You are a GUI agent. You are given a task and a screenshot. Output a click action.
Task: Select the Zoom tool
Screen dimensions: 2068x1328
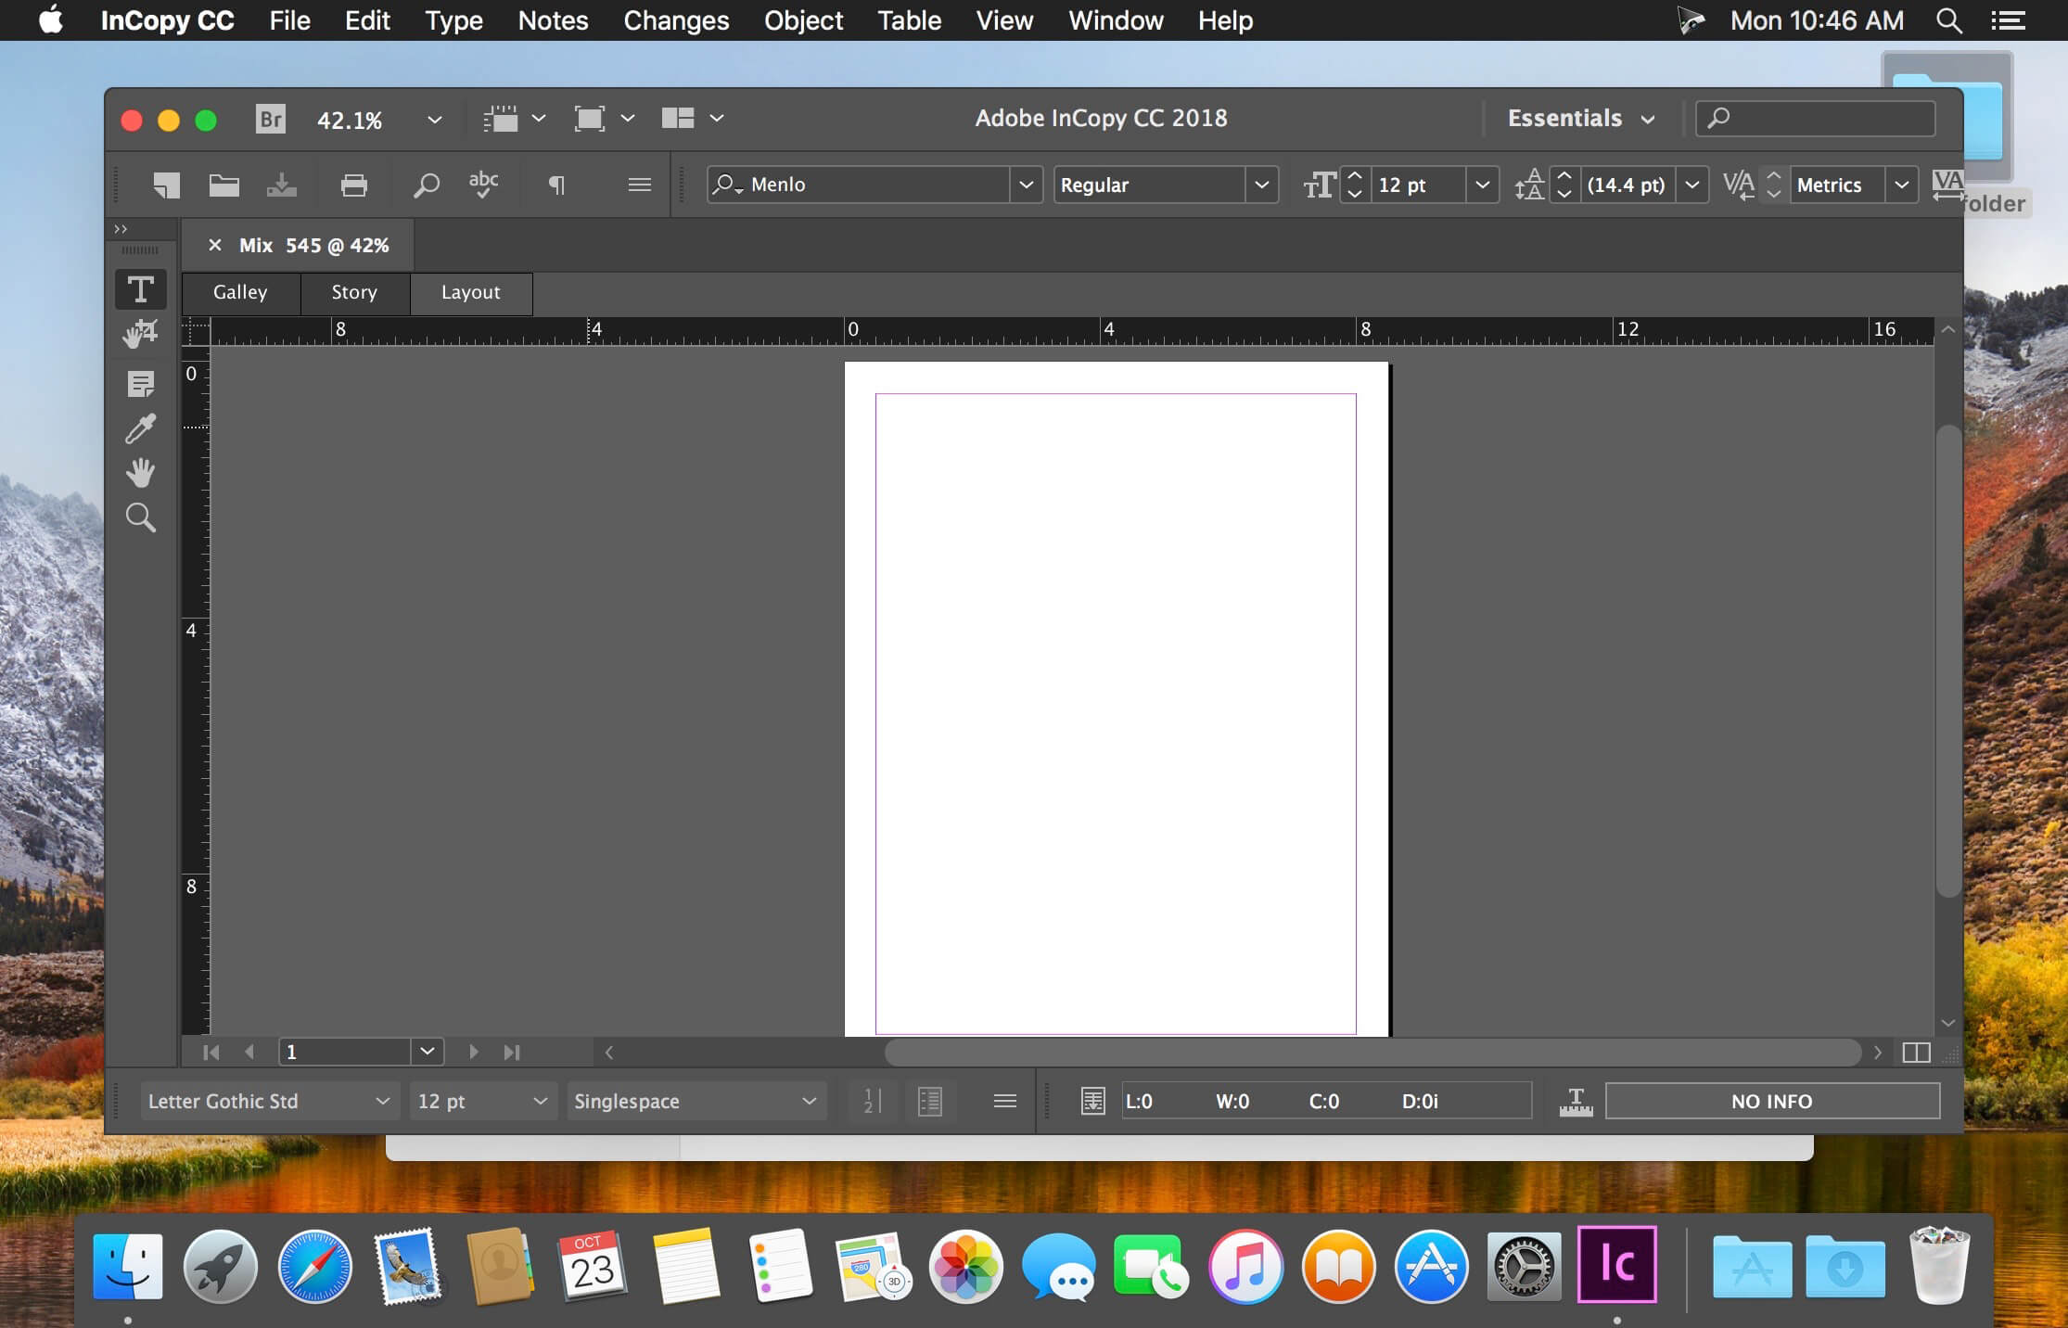click(x=141, y=517)
